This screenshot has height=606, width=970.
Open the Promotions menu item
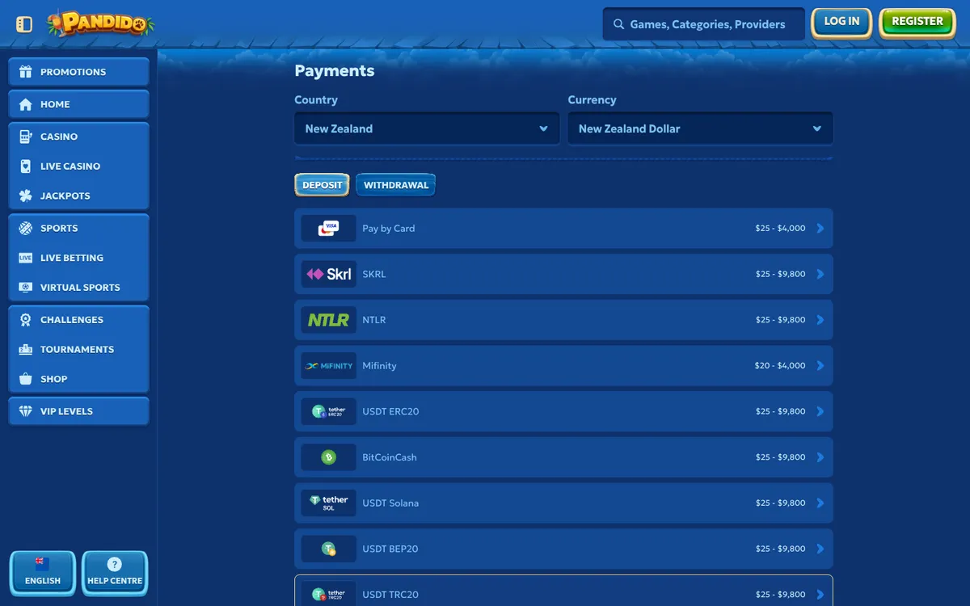click(x=79, y=72)
